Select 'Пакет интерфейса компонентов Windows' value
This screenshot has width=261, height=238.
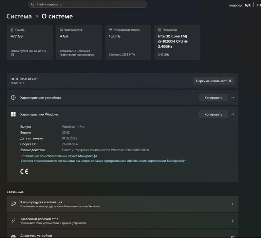coord(106,150)
